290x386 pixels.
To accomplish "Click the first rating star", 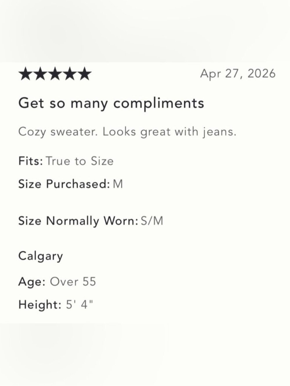I will click(x=26, y=74).
